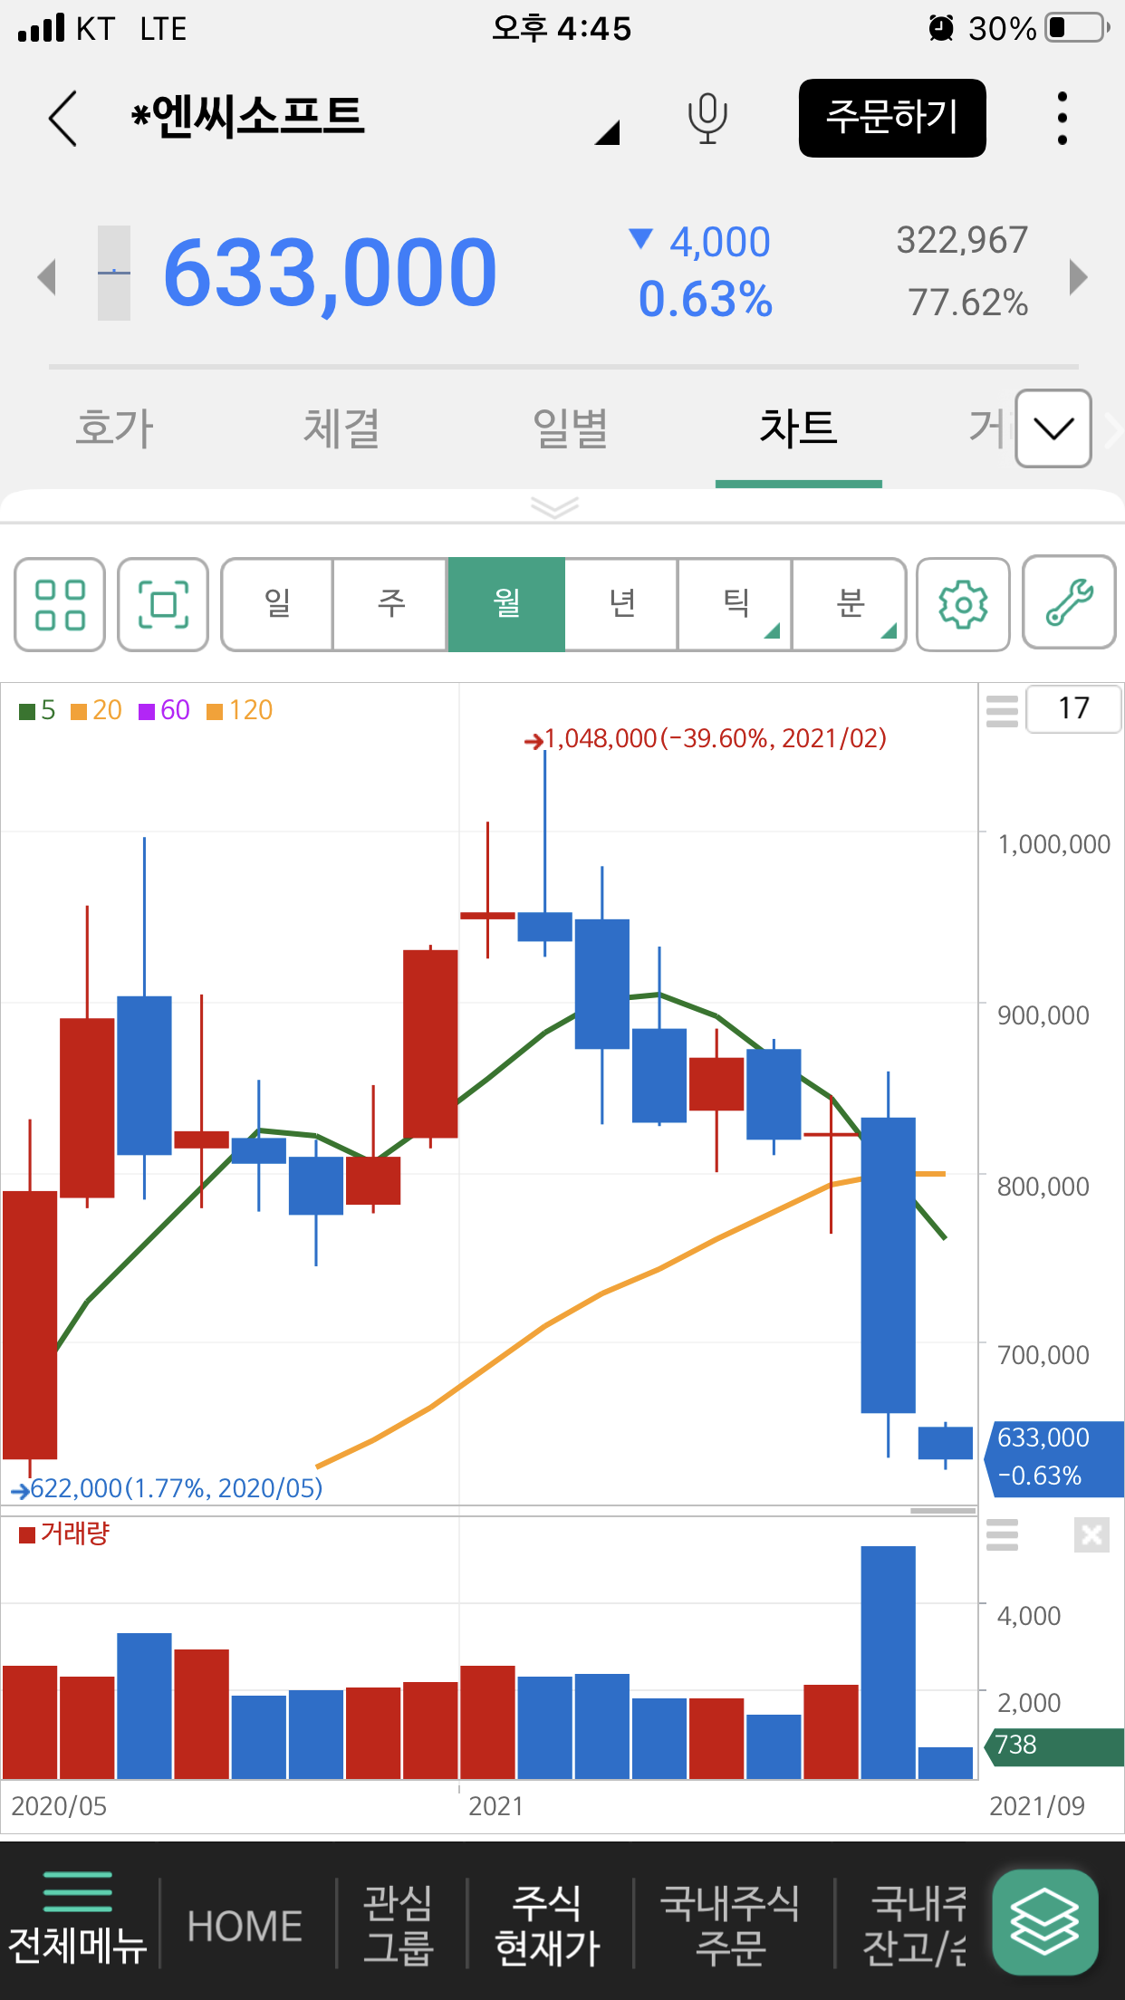The height and width of the screenshot is (2000, 1125).
Task: Go to 주식 현재가 in bottom bar
Action: 547,1924
